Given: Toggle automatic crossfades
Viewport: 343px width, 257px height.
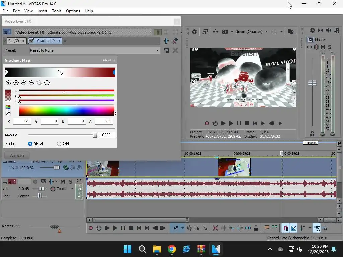Looking at the screenshot, I should coord(294,228).
